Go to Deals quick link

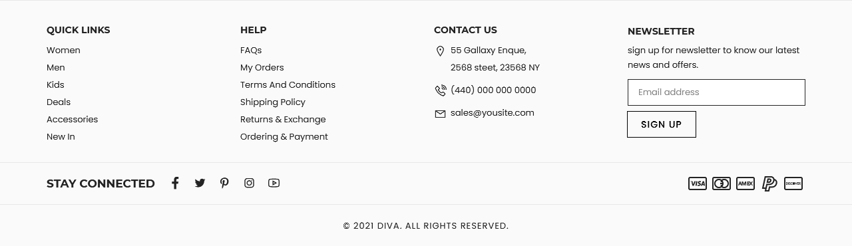(59, 102)
